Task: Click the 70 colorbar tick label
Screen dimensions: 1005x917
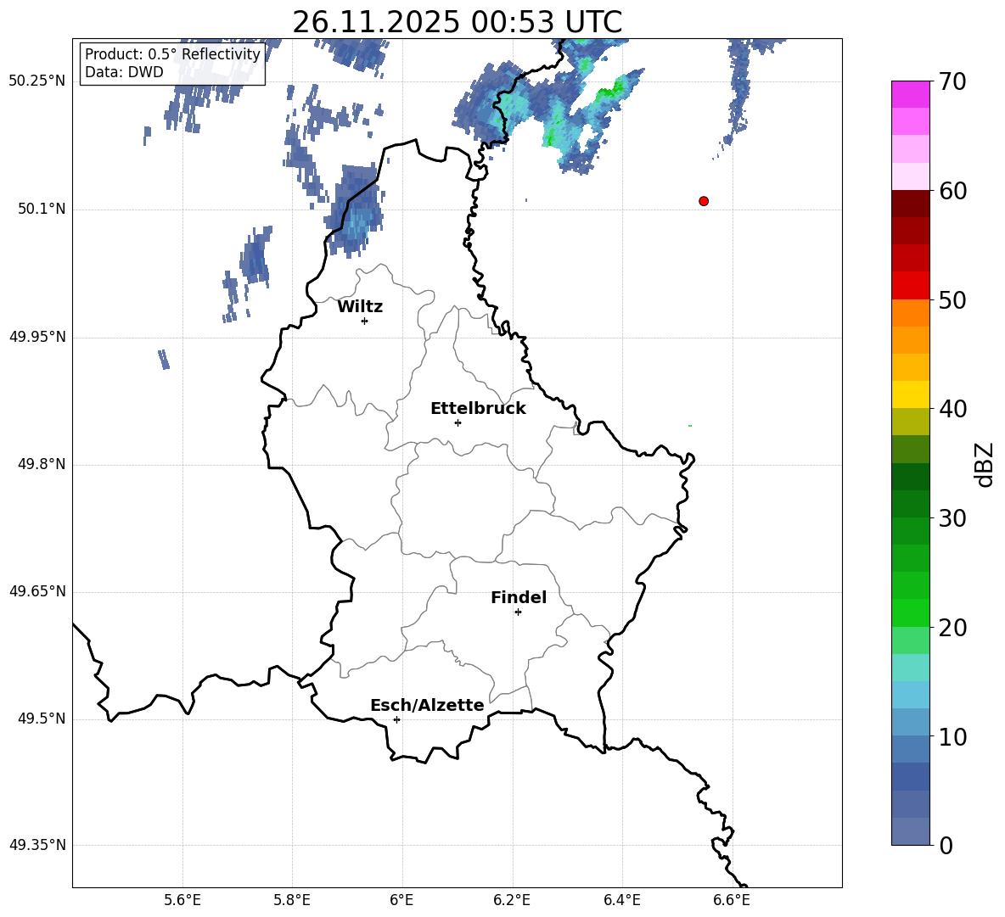Action: click(x=952, y=81)
